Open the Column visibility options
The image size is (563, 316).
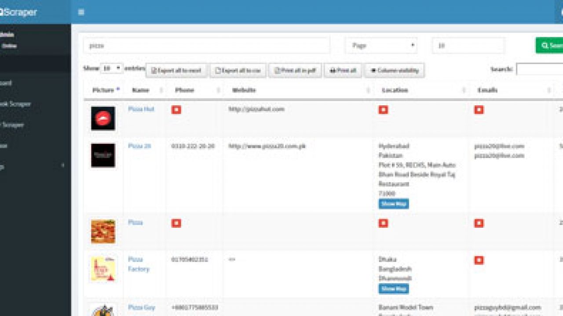pyautogui.click(x=395, y=70)
